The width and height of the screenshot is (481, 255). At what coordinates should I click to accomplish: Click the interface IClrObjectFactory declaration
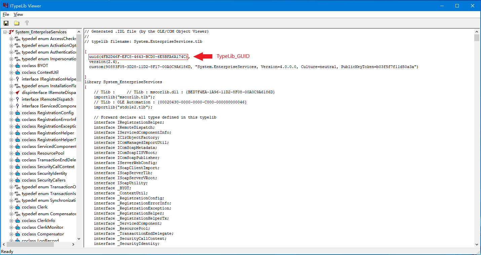tap(127, 137)
